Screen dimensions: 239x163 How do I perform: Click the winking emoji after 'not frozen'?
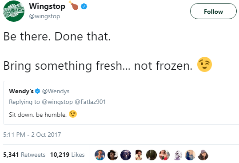tap(204, 64)
